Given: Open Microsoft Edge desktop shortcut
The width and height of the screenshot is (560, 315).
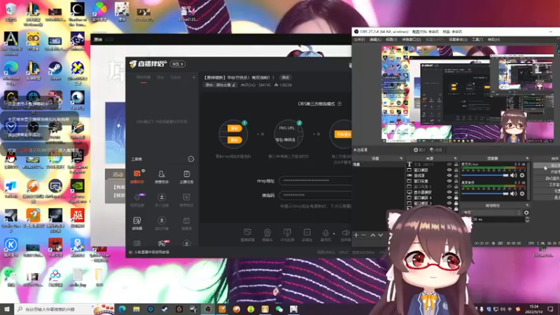Looking at the screenshot, I should pos(10,73).
